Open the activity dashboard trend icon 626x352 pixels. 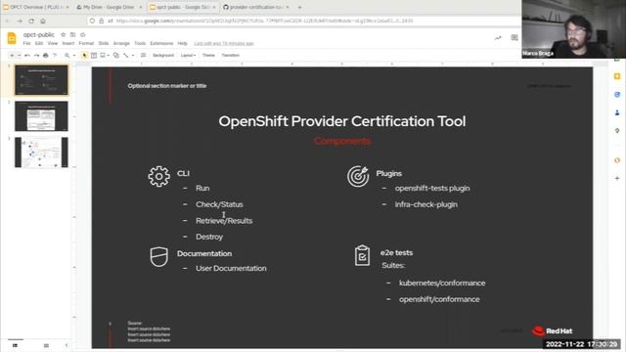click(498, 38)
